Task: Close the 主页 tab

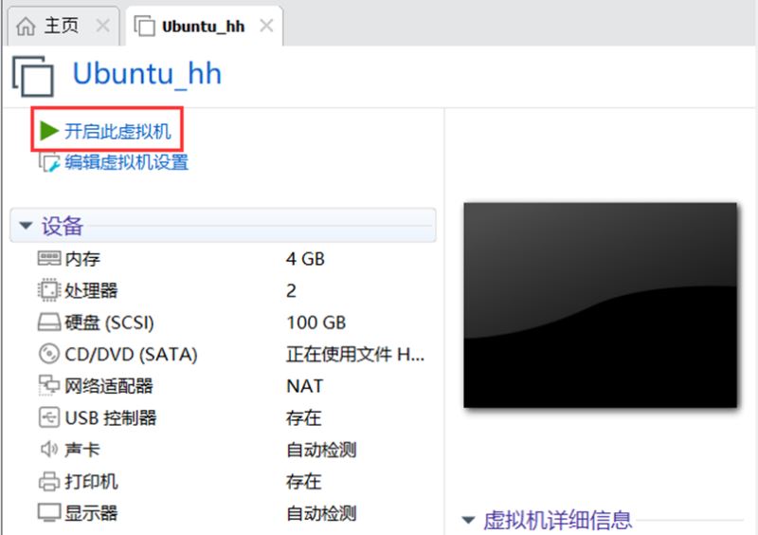Action: tap(102, 26)
